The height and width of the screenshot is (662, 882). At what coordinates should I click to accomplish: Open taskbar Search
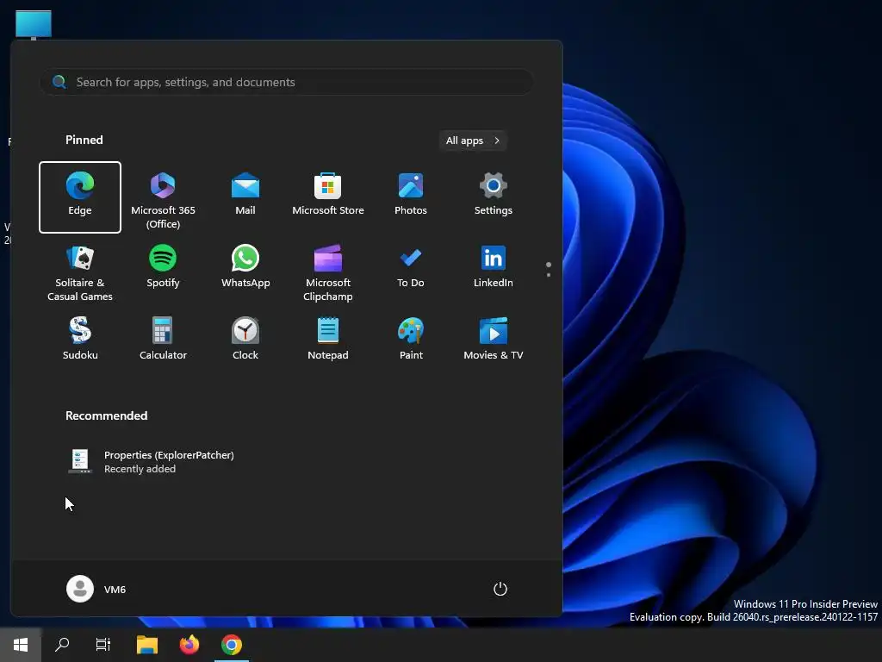point(62,645)
